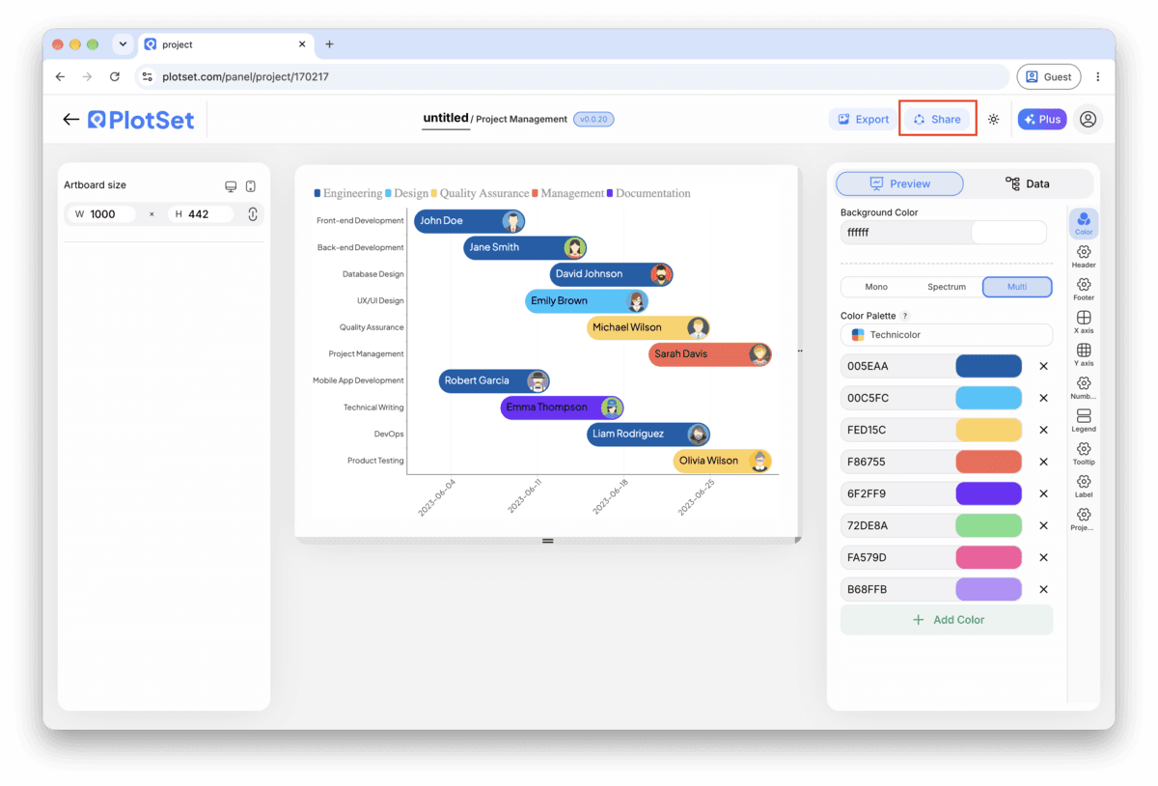Image resolution: width=1158 pixels, height=786 pixels.
Task: Select desktop artboard size icon
Action: pyautogui.click(x=231, y=186)
